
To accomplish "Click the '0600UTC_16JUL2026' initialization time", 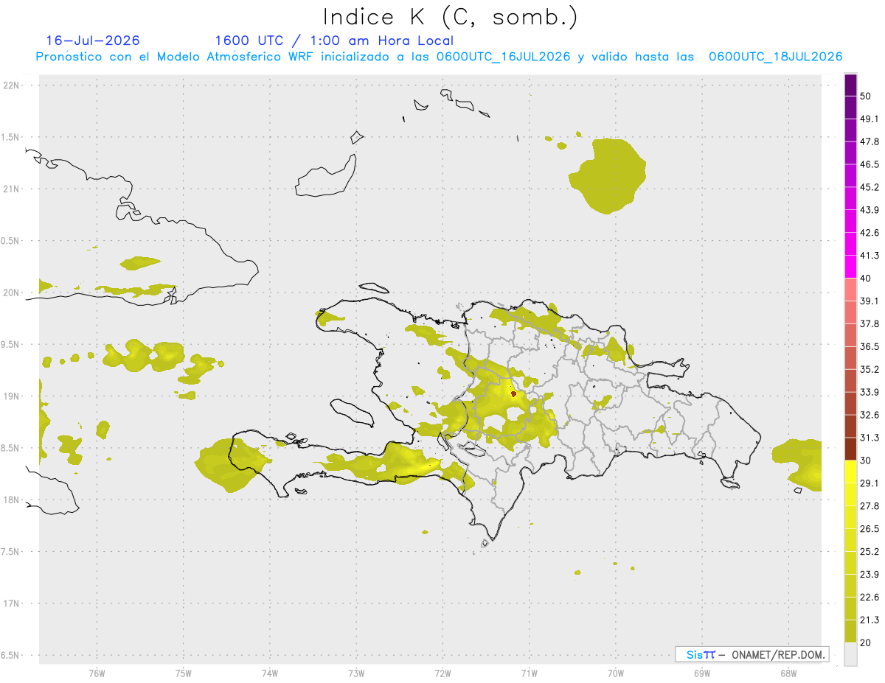I will tap(504, 57).
